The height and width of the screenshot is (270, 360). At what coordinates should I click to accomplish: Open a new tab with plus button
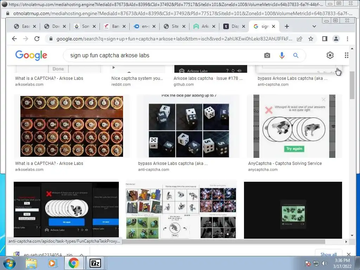point(287,26)
